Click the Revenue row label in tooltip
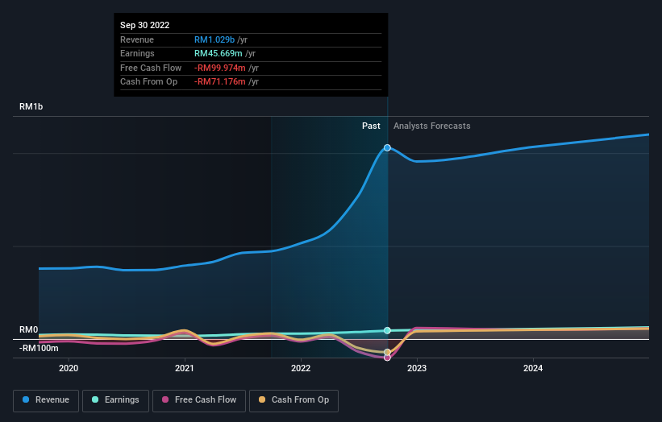The image size is (662, 422). (x=137, y=39)
